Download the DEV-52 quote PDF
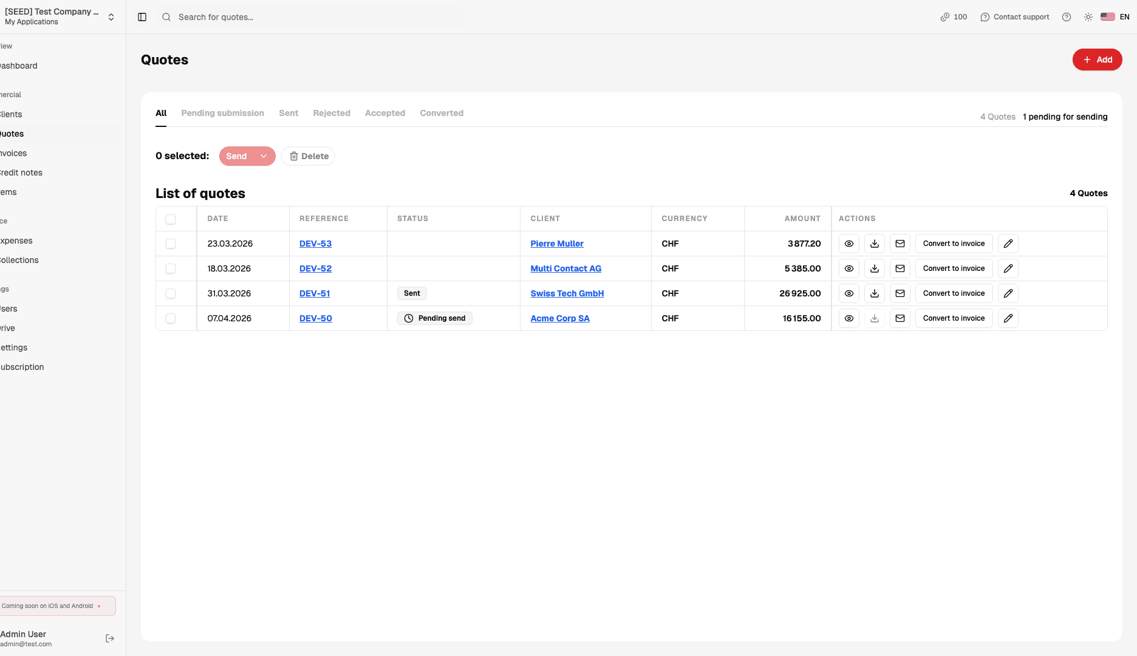The width and height of the screenshot is (1137, 656). [x=874, y=268]
